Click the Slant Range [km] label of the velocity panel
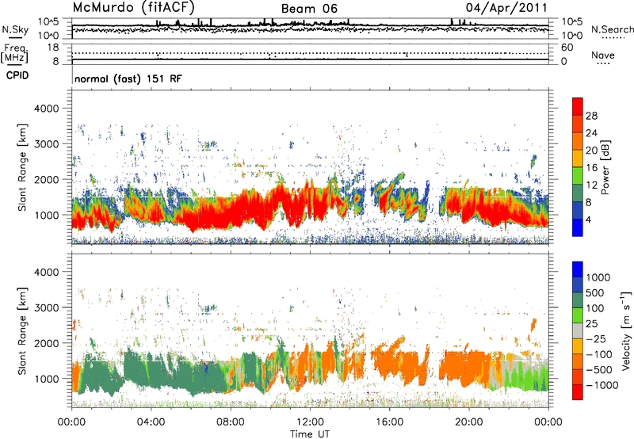634x439 pixels. click(22, 330)
